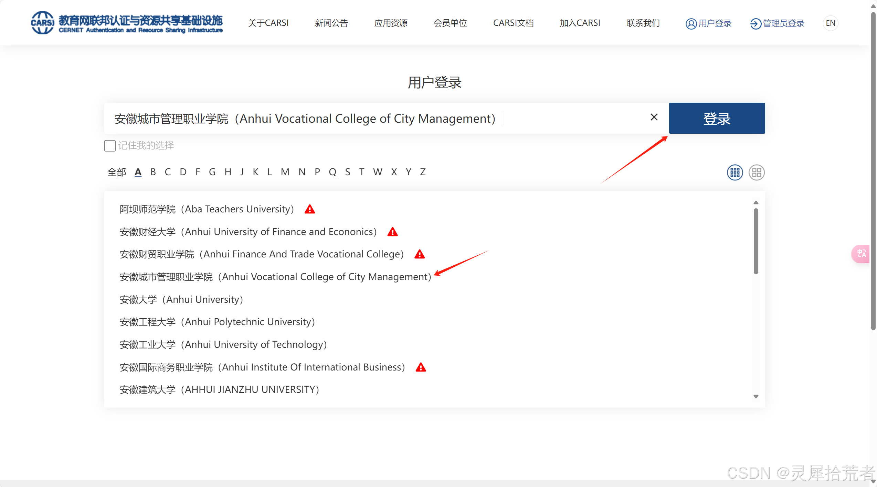877x487 pixels.
Task: Switch language with EN toggle
Action: (830, 23)
